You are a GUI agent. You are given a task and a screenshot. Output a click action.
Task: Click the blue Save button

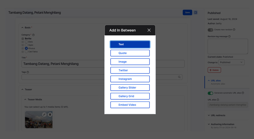tap(187, 12)
